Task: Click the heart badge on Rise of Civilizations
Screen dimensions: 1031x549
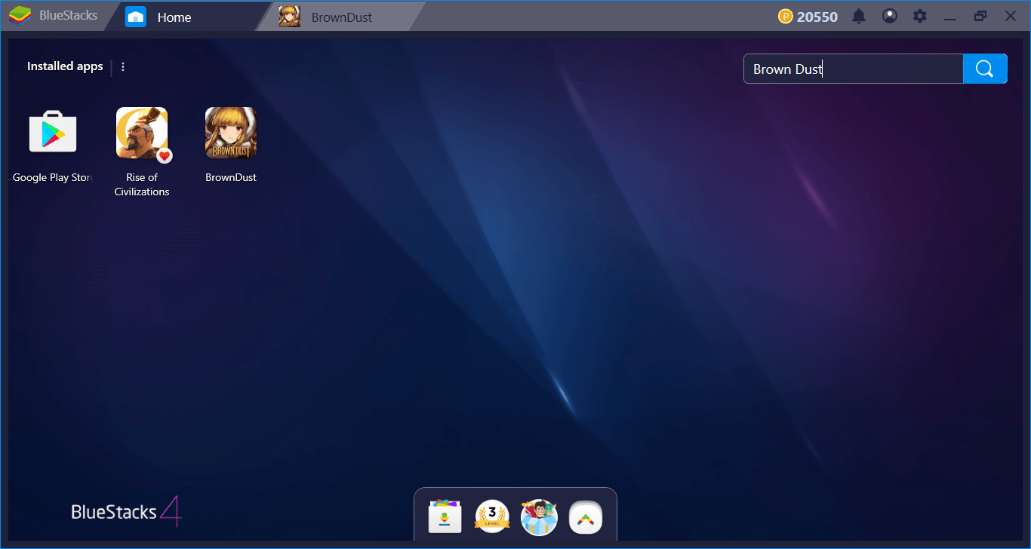Action: pyautogui.click(x=165, y=156)
